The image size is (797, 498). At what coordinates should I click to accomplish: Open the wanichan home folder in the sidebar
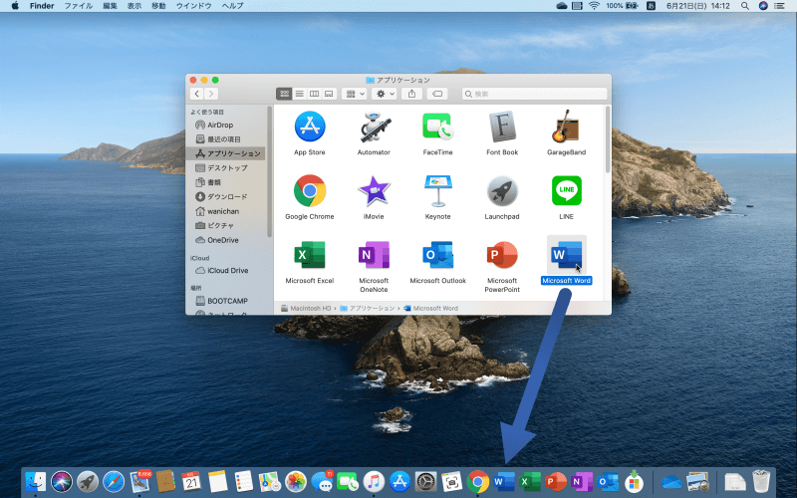click(225, 211)
